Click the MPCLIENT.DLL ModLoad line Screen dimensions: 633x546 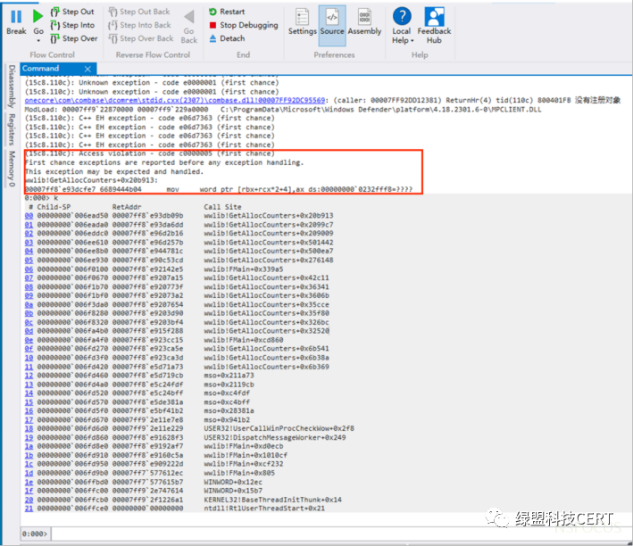pyautogui.click(x=283, y=110)
